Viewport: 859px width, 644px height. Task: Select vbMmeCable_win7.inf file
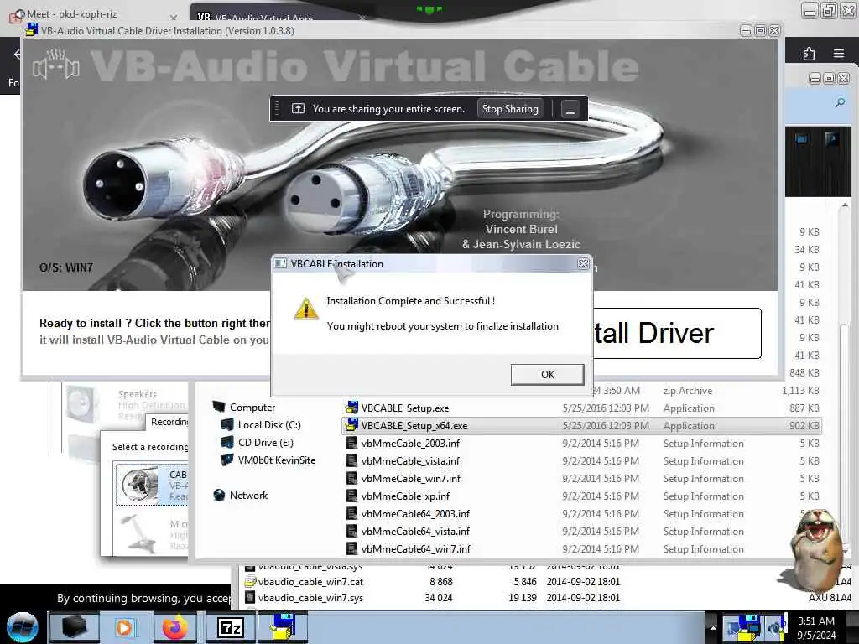[x=580, y=478]
